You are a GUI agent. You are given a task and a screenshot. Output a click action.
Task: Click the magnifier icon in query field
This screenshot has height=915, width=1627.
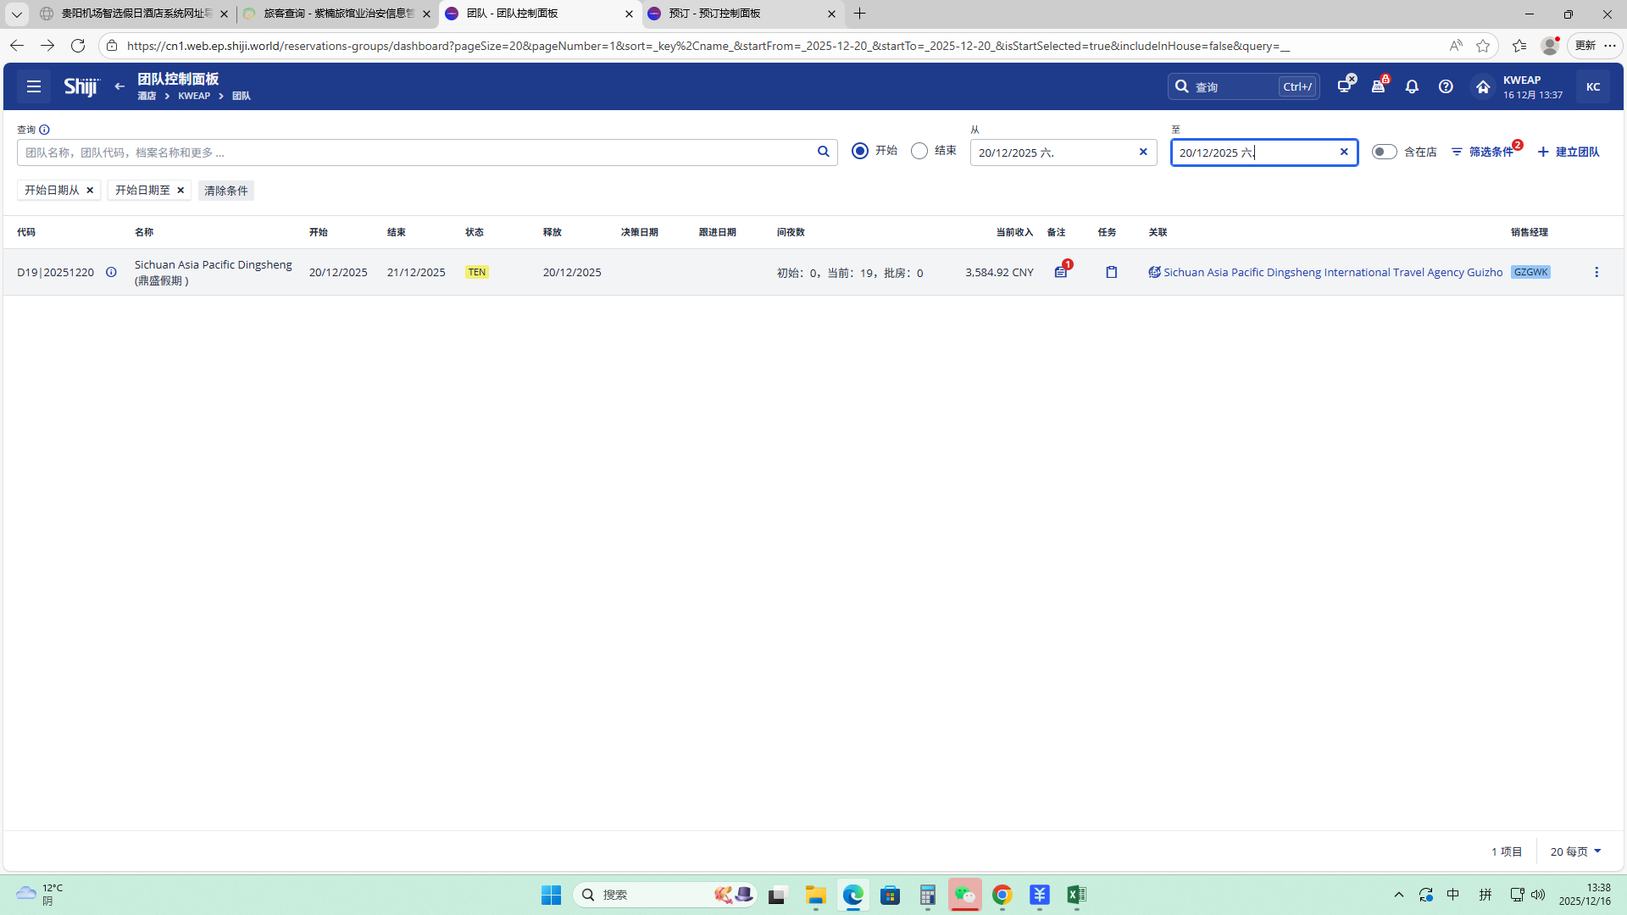823,152
